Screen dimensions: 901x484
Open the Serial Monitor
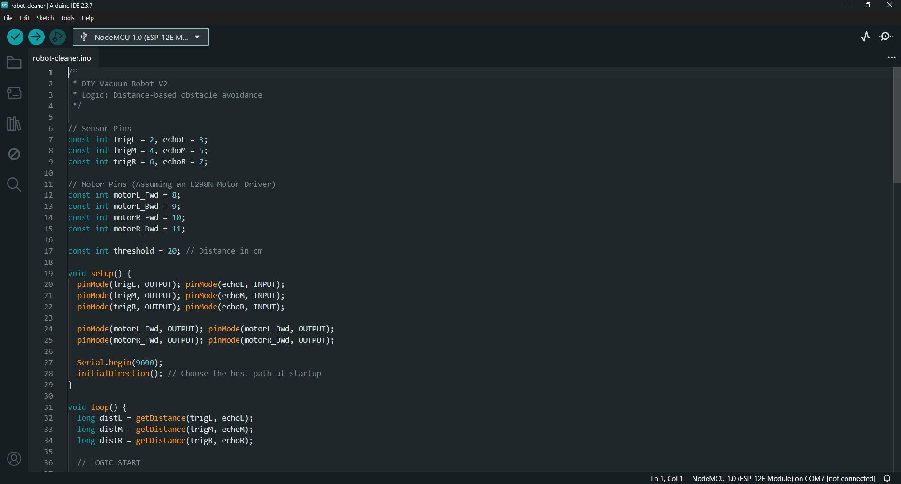click(886, 37)
